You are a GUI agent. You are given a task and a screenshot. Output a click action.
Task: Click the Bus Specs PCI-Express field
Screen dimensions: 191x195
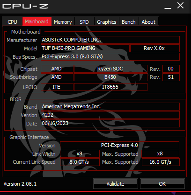point(110,56)
